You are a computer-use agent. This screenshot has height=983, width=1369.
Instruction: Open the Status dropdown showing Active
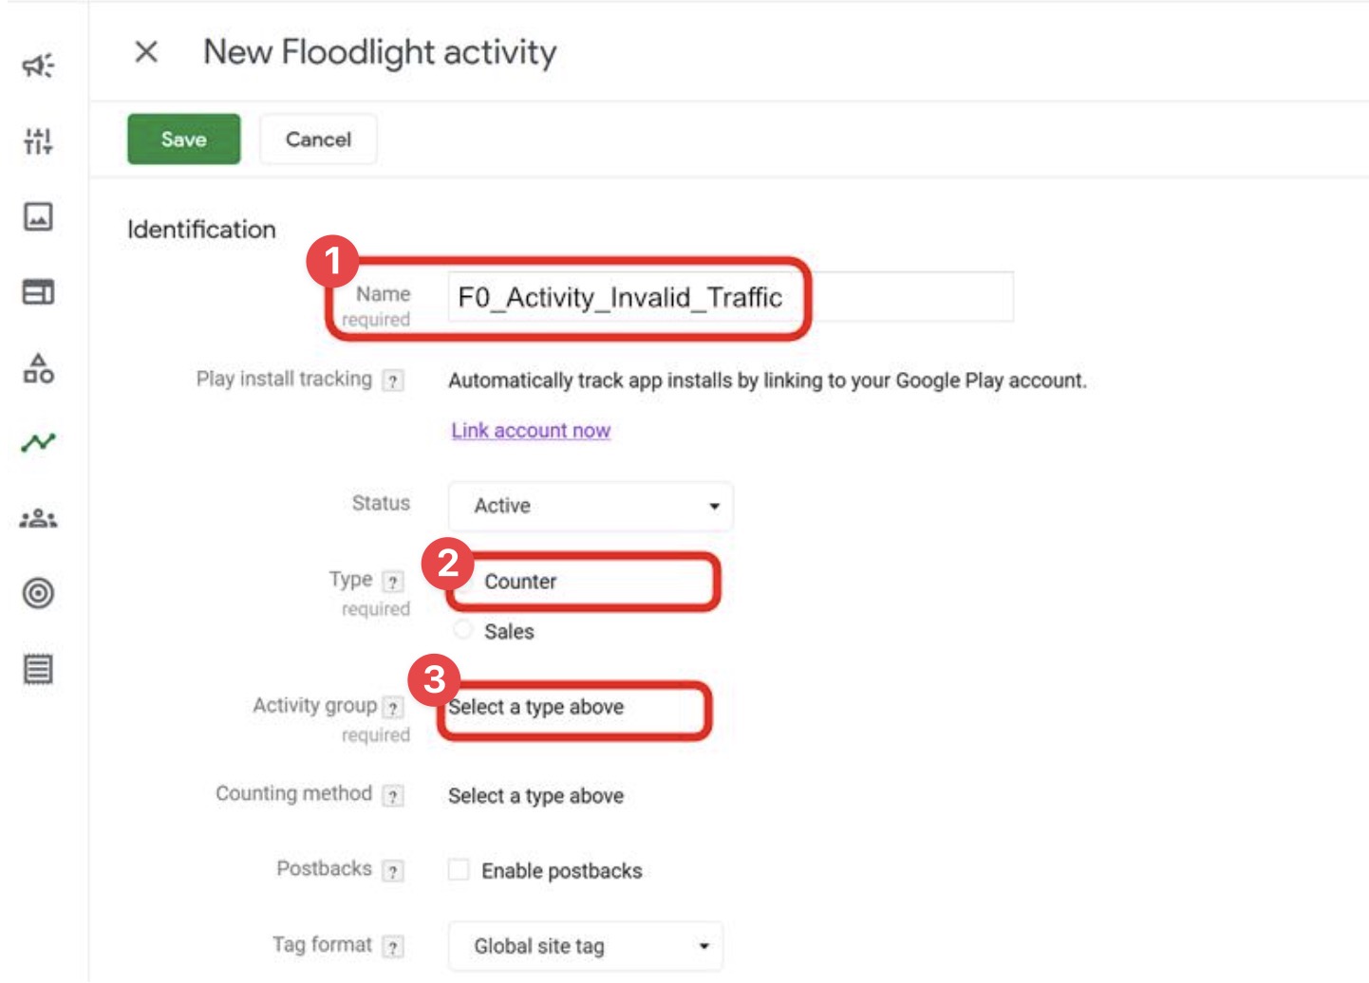click(589, 507)
